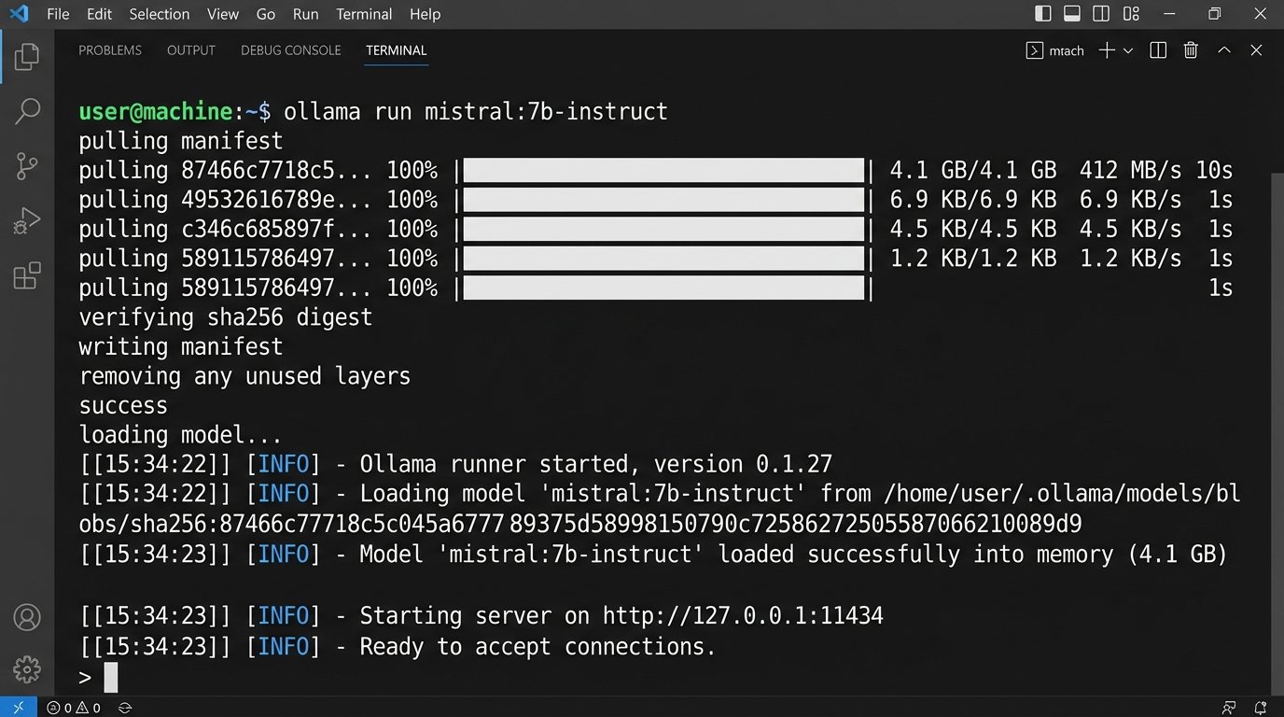Split the terminal pane
Viewport: 1284px width, 717px height.
click(x=1158, y=50)
